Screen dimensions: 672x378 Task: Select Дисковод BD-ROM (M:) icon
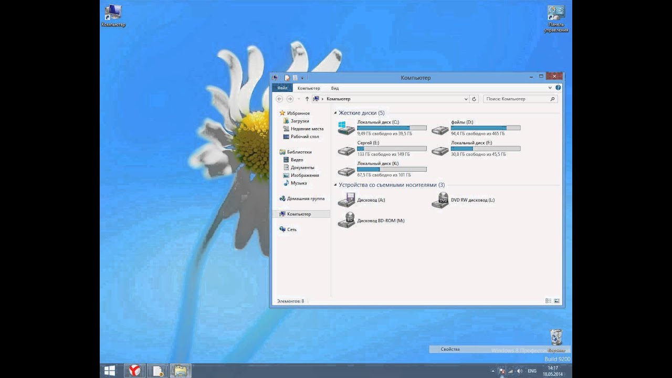click(346, 220)
